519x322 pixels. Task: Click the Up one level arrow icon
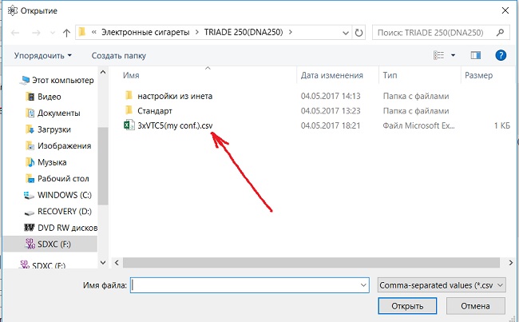(65, 33)
